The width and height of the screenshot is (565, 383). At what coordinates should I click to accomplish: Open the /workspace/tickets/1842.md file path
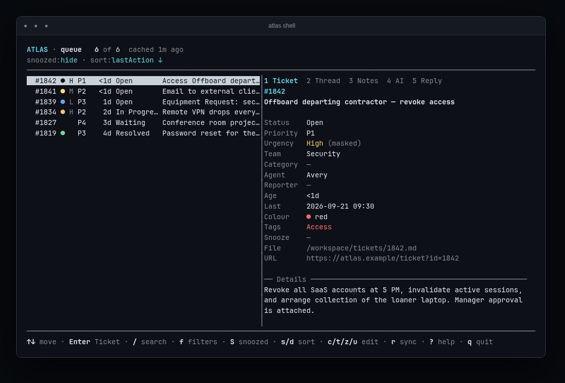(361, 248)
